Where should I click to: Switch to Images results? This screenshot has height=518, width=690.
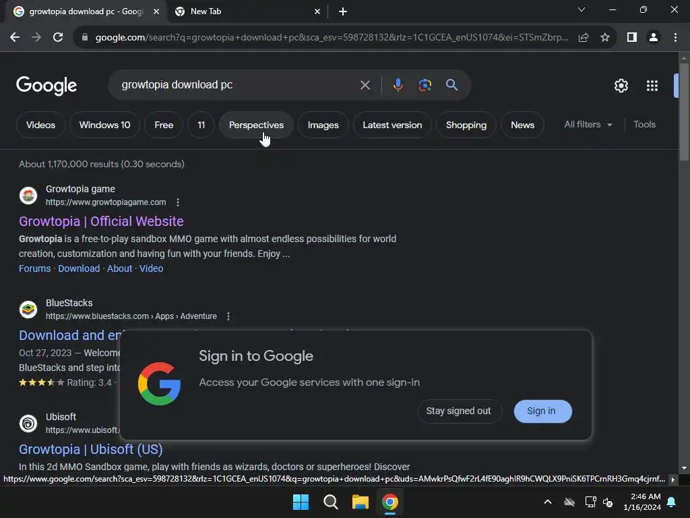click(323, 125)
